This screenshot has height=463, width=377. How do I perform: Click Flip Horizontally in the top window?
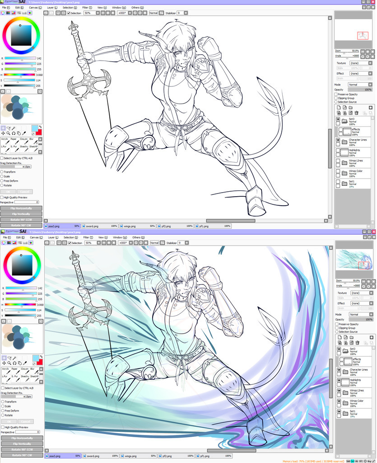21,208
